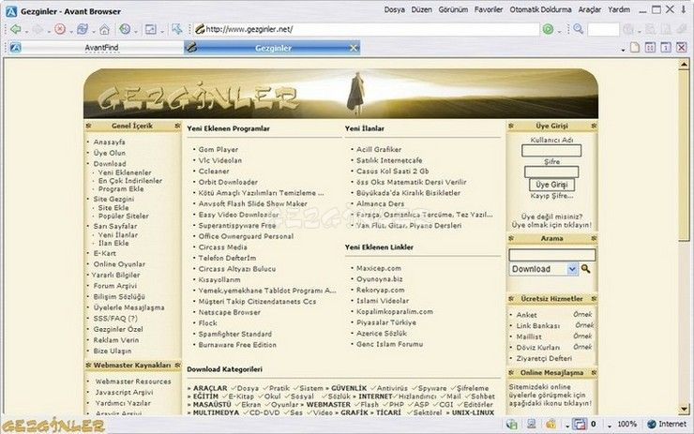Click the single window icon on tab bar
The height and width of the screenshot is (434, 694).
point(666,48)
